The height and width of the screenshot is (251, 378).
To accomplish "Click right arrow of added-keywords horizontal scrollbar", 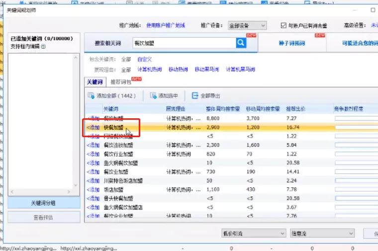I will 69,192.
